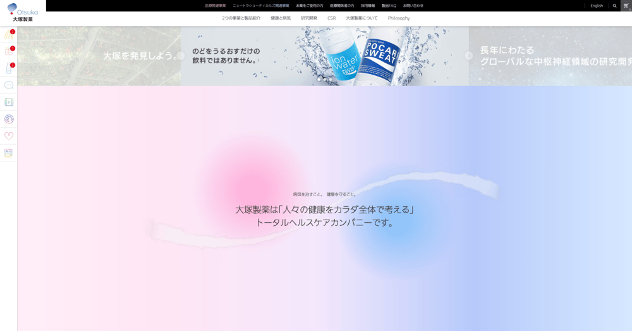The image size is (632, 331).
Task: Show next carousel slide arrow
Action: 469,56
